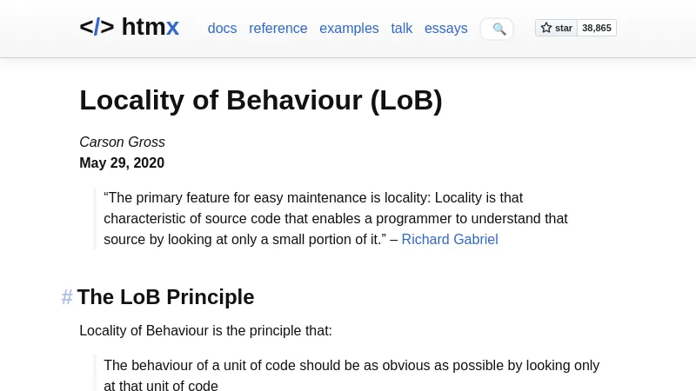Select the talk navigation link
Viewport: 696px width, 391px height.
401,29
